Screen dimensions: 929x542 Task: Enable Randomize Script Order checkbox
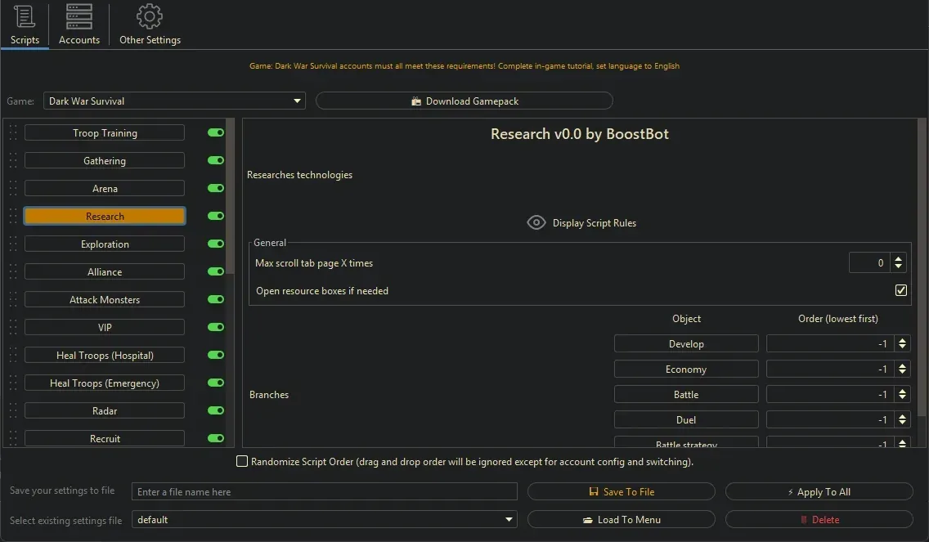point(242,461)
